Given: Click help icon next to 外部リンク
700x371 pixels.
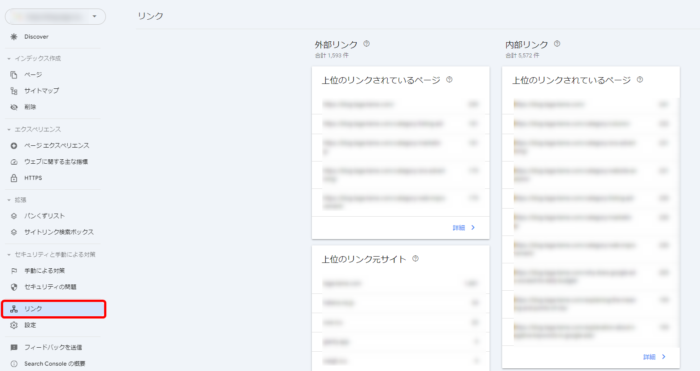Looking at the screenshot, I should pos(367,44).
